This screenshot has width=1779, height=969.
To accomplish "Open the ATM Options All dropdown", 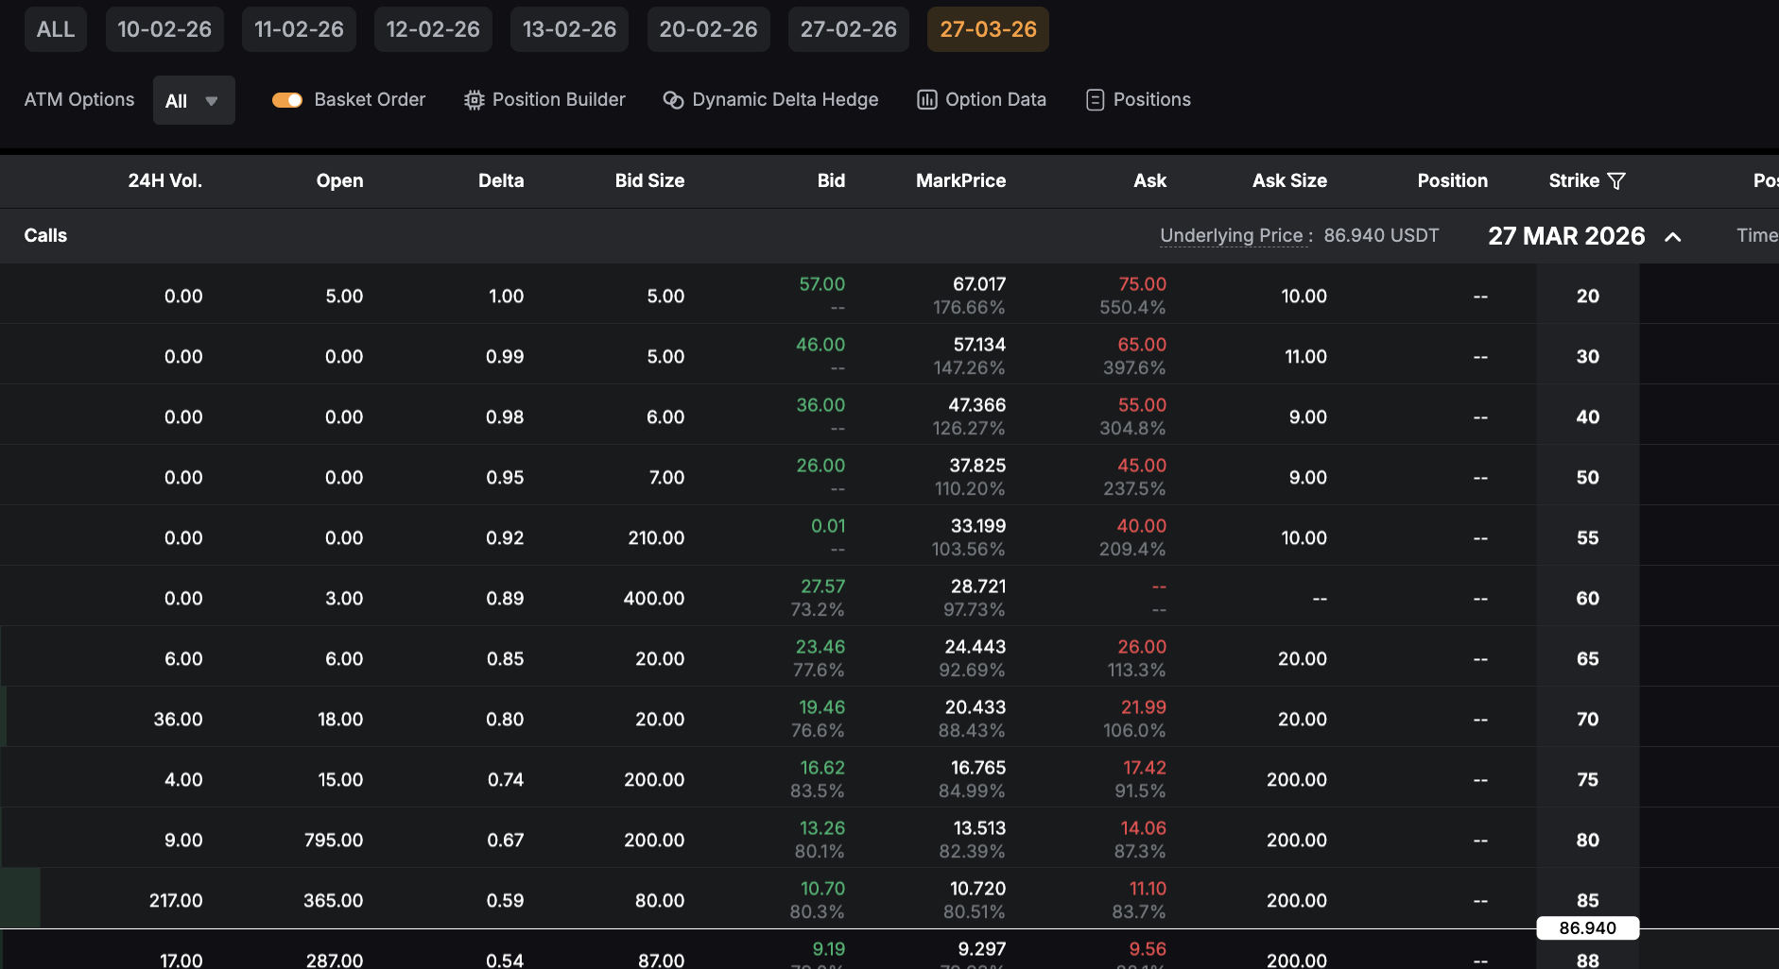I will 193,101.
